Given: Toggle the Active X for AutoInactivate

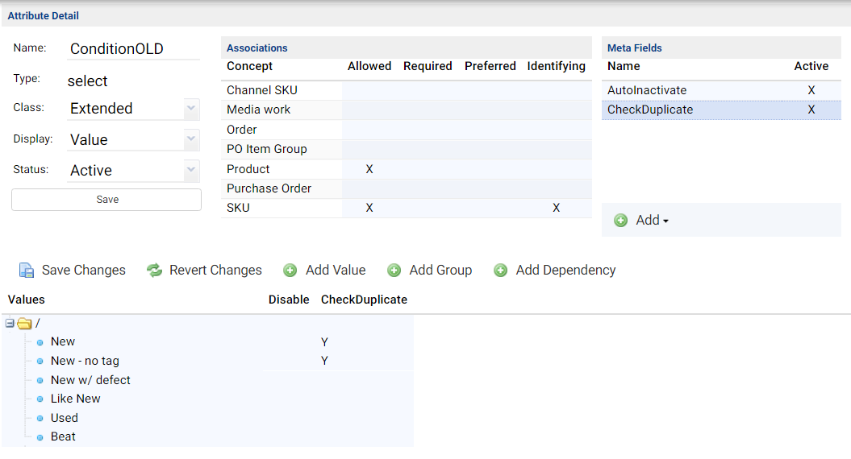Looking at the screenshot, I should pos(811,90).
